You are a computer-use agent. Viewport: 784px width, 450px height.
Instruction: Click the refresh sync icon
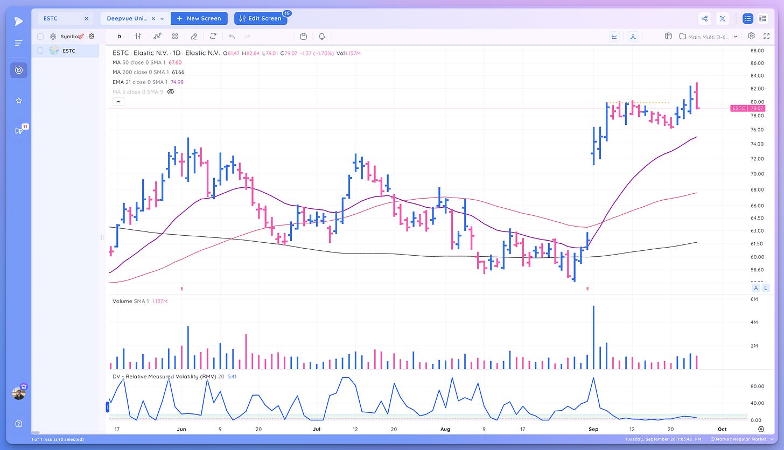tap(213, 37)
